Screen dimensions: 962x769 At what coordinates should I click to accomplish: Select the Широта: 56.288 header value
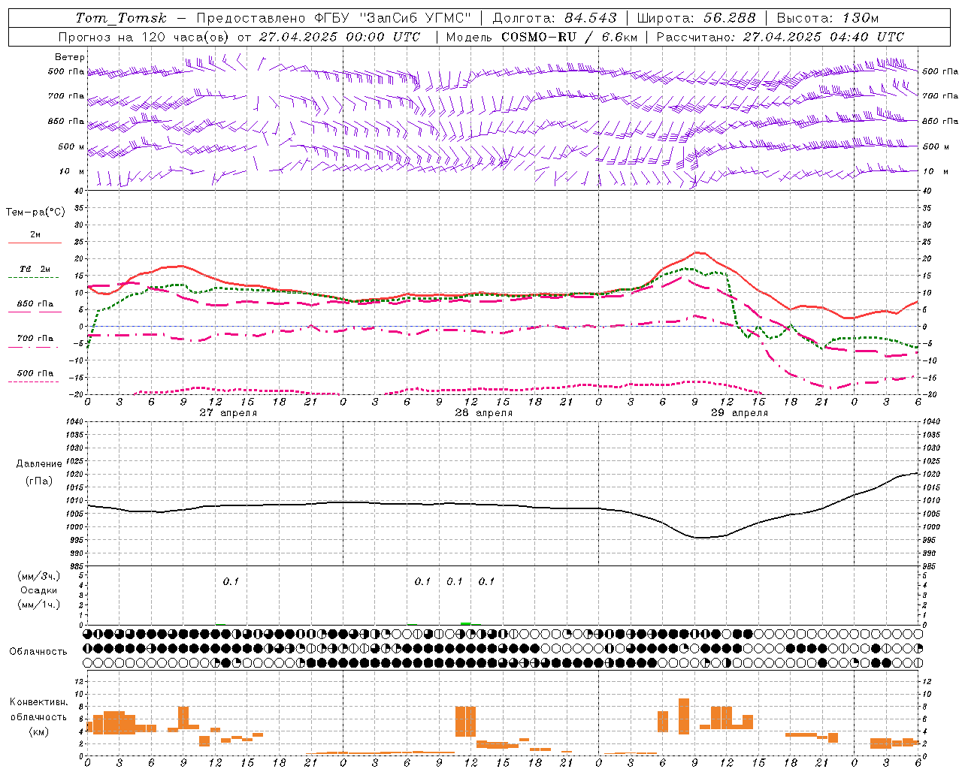pyautogui.click(x=697, y=18)
